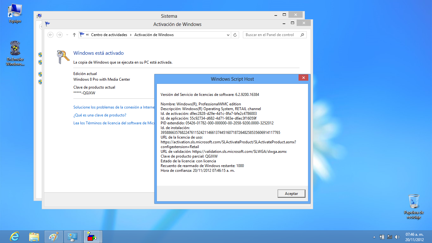This screenshot has height=243, width=432.
Task: Switch to the Windows Script Host taskbar icon
Action: (92, 237)
